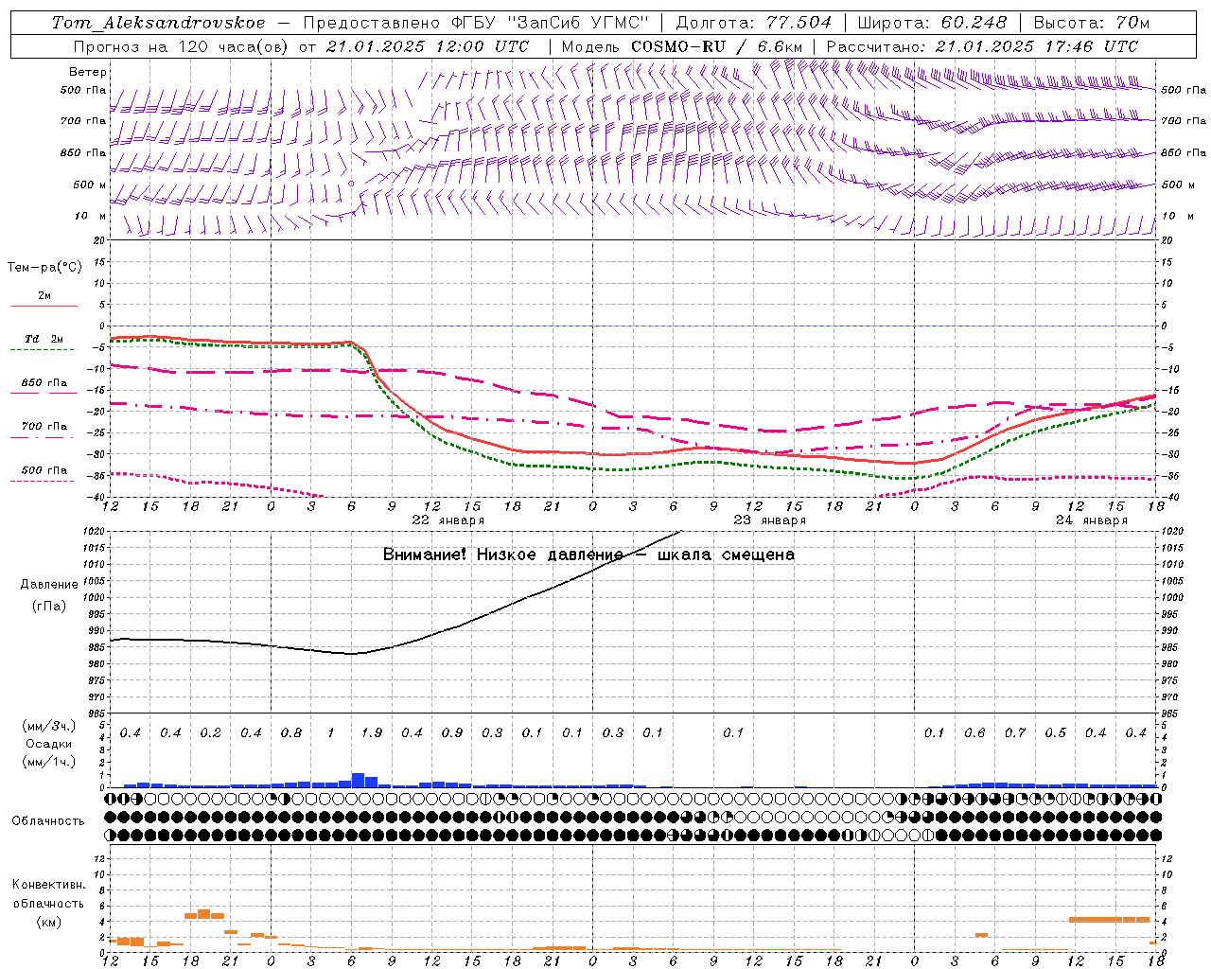
Task: Select the forecast start time 21.01.2025 12:00 UTC
Action: click(428, 46)
